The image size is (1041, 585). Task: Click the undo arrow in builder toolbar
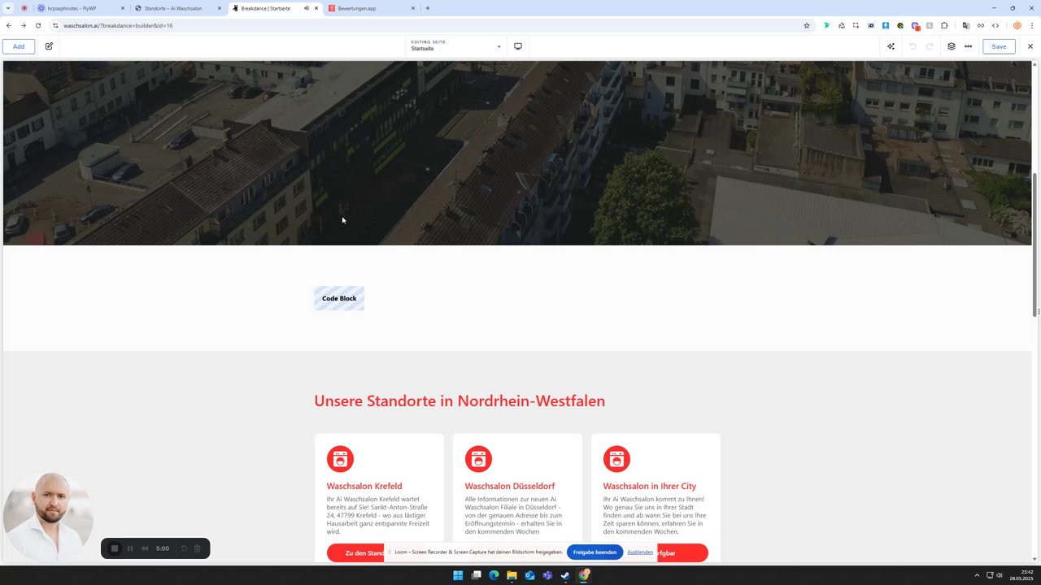913,46
